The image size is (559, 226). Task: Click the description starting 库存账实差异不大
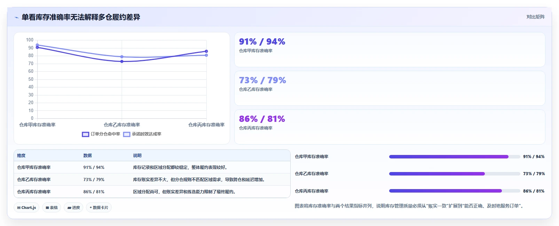pos(199,180)
